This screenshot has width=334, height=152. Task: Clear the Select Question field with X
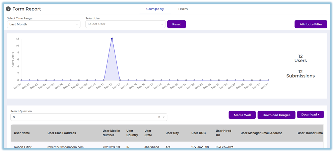[159, 117]
